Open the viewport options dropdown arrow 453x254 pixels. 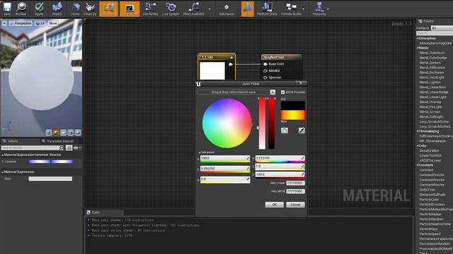(x=4, y=23)
